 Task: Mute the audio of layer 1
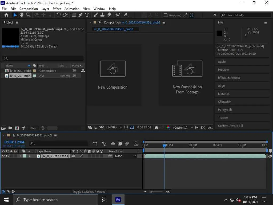click(x=7, y=156)
